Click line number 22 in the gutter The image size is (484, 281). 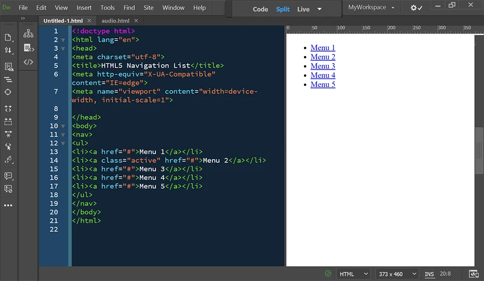click(54, 229)
